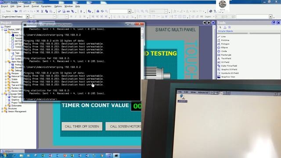Click the File Explorer icon on taskbar

click(x=22, y=155)
